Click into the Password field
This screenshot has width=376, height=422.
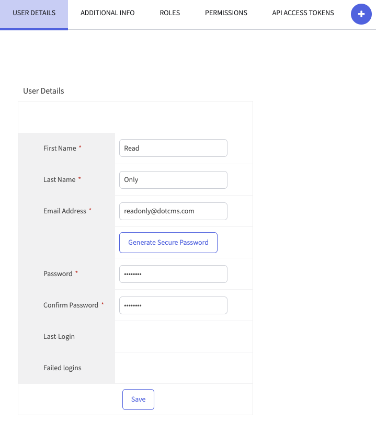click(173, 273)
